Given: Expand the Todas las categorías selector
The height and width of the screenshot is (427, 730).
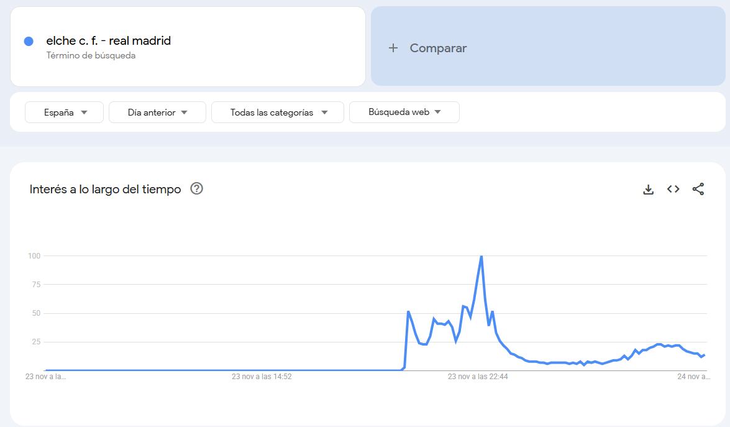Looking at the screenshot, I should tap(277, 112).
